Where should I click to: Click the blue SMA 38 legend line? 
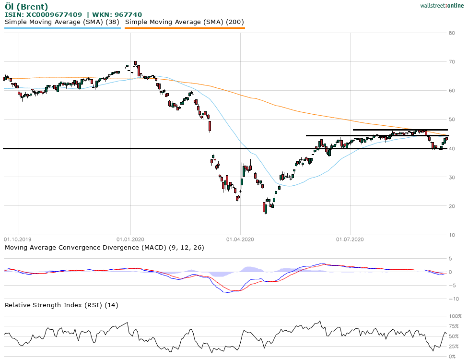point(62,28)
